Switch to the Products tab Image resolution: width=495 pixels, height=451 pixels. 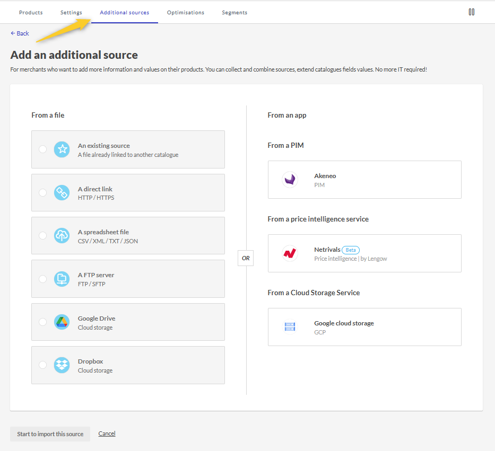pos(31,13)
